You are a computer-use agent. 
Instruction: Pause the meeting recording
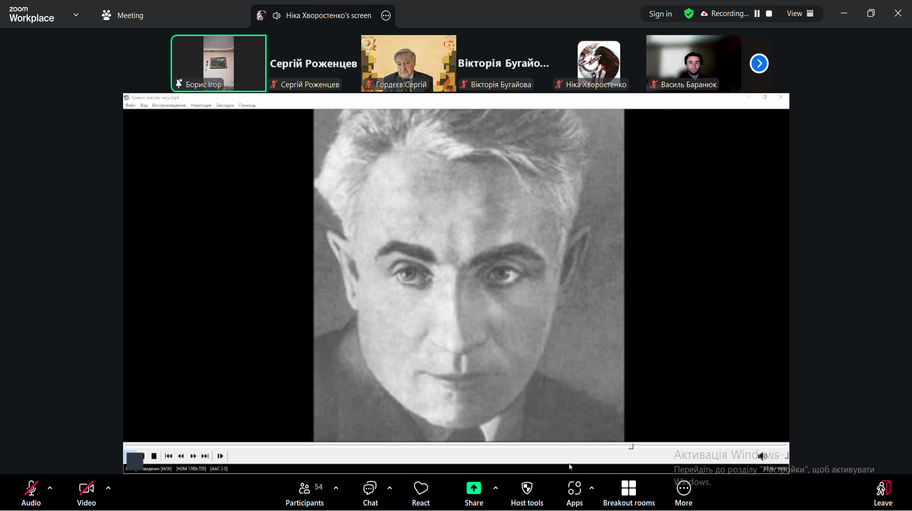(x=757, y=14)
